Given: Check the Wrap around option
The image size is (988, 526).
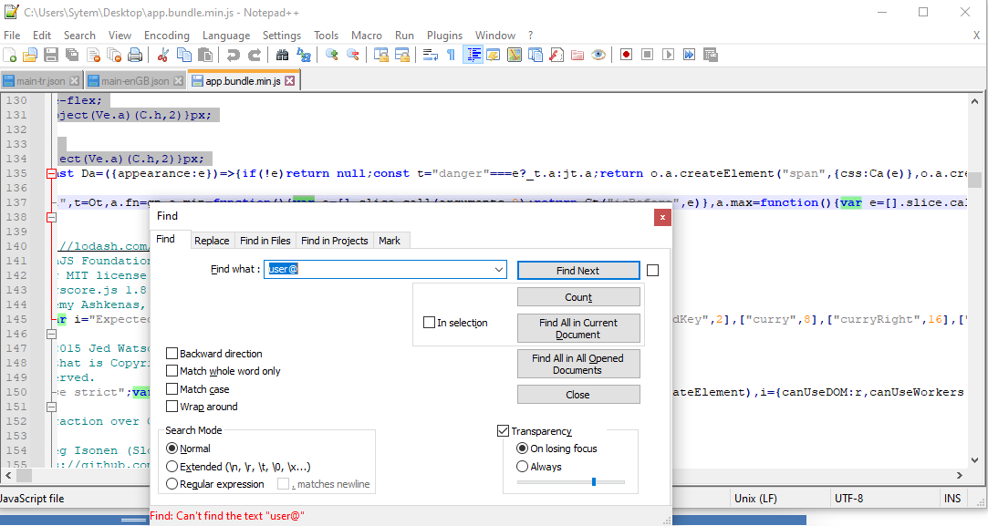Looking at the screenshot, I should (x=172, y=407).
